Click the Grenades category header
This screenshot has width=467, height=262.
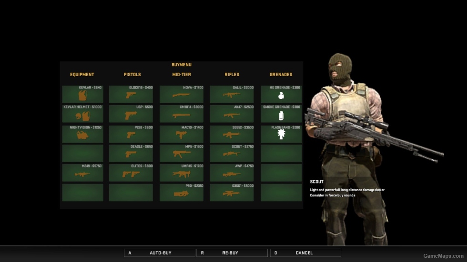click(x=281, y=75)
